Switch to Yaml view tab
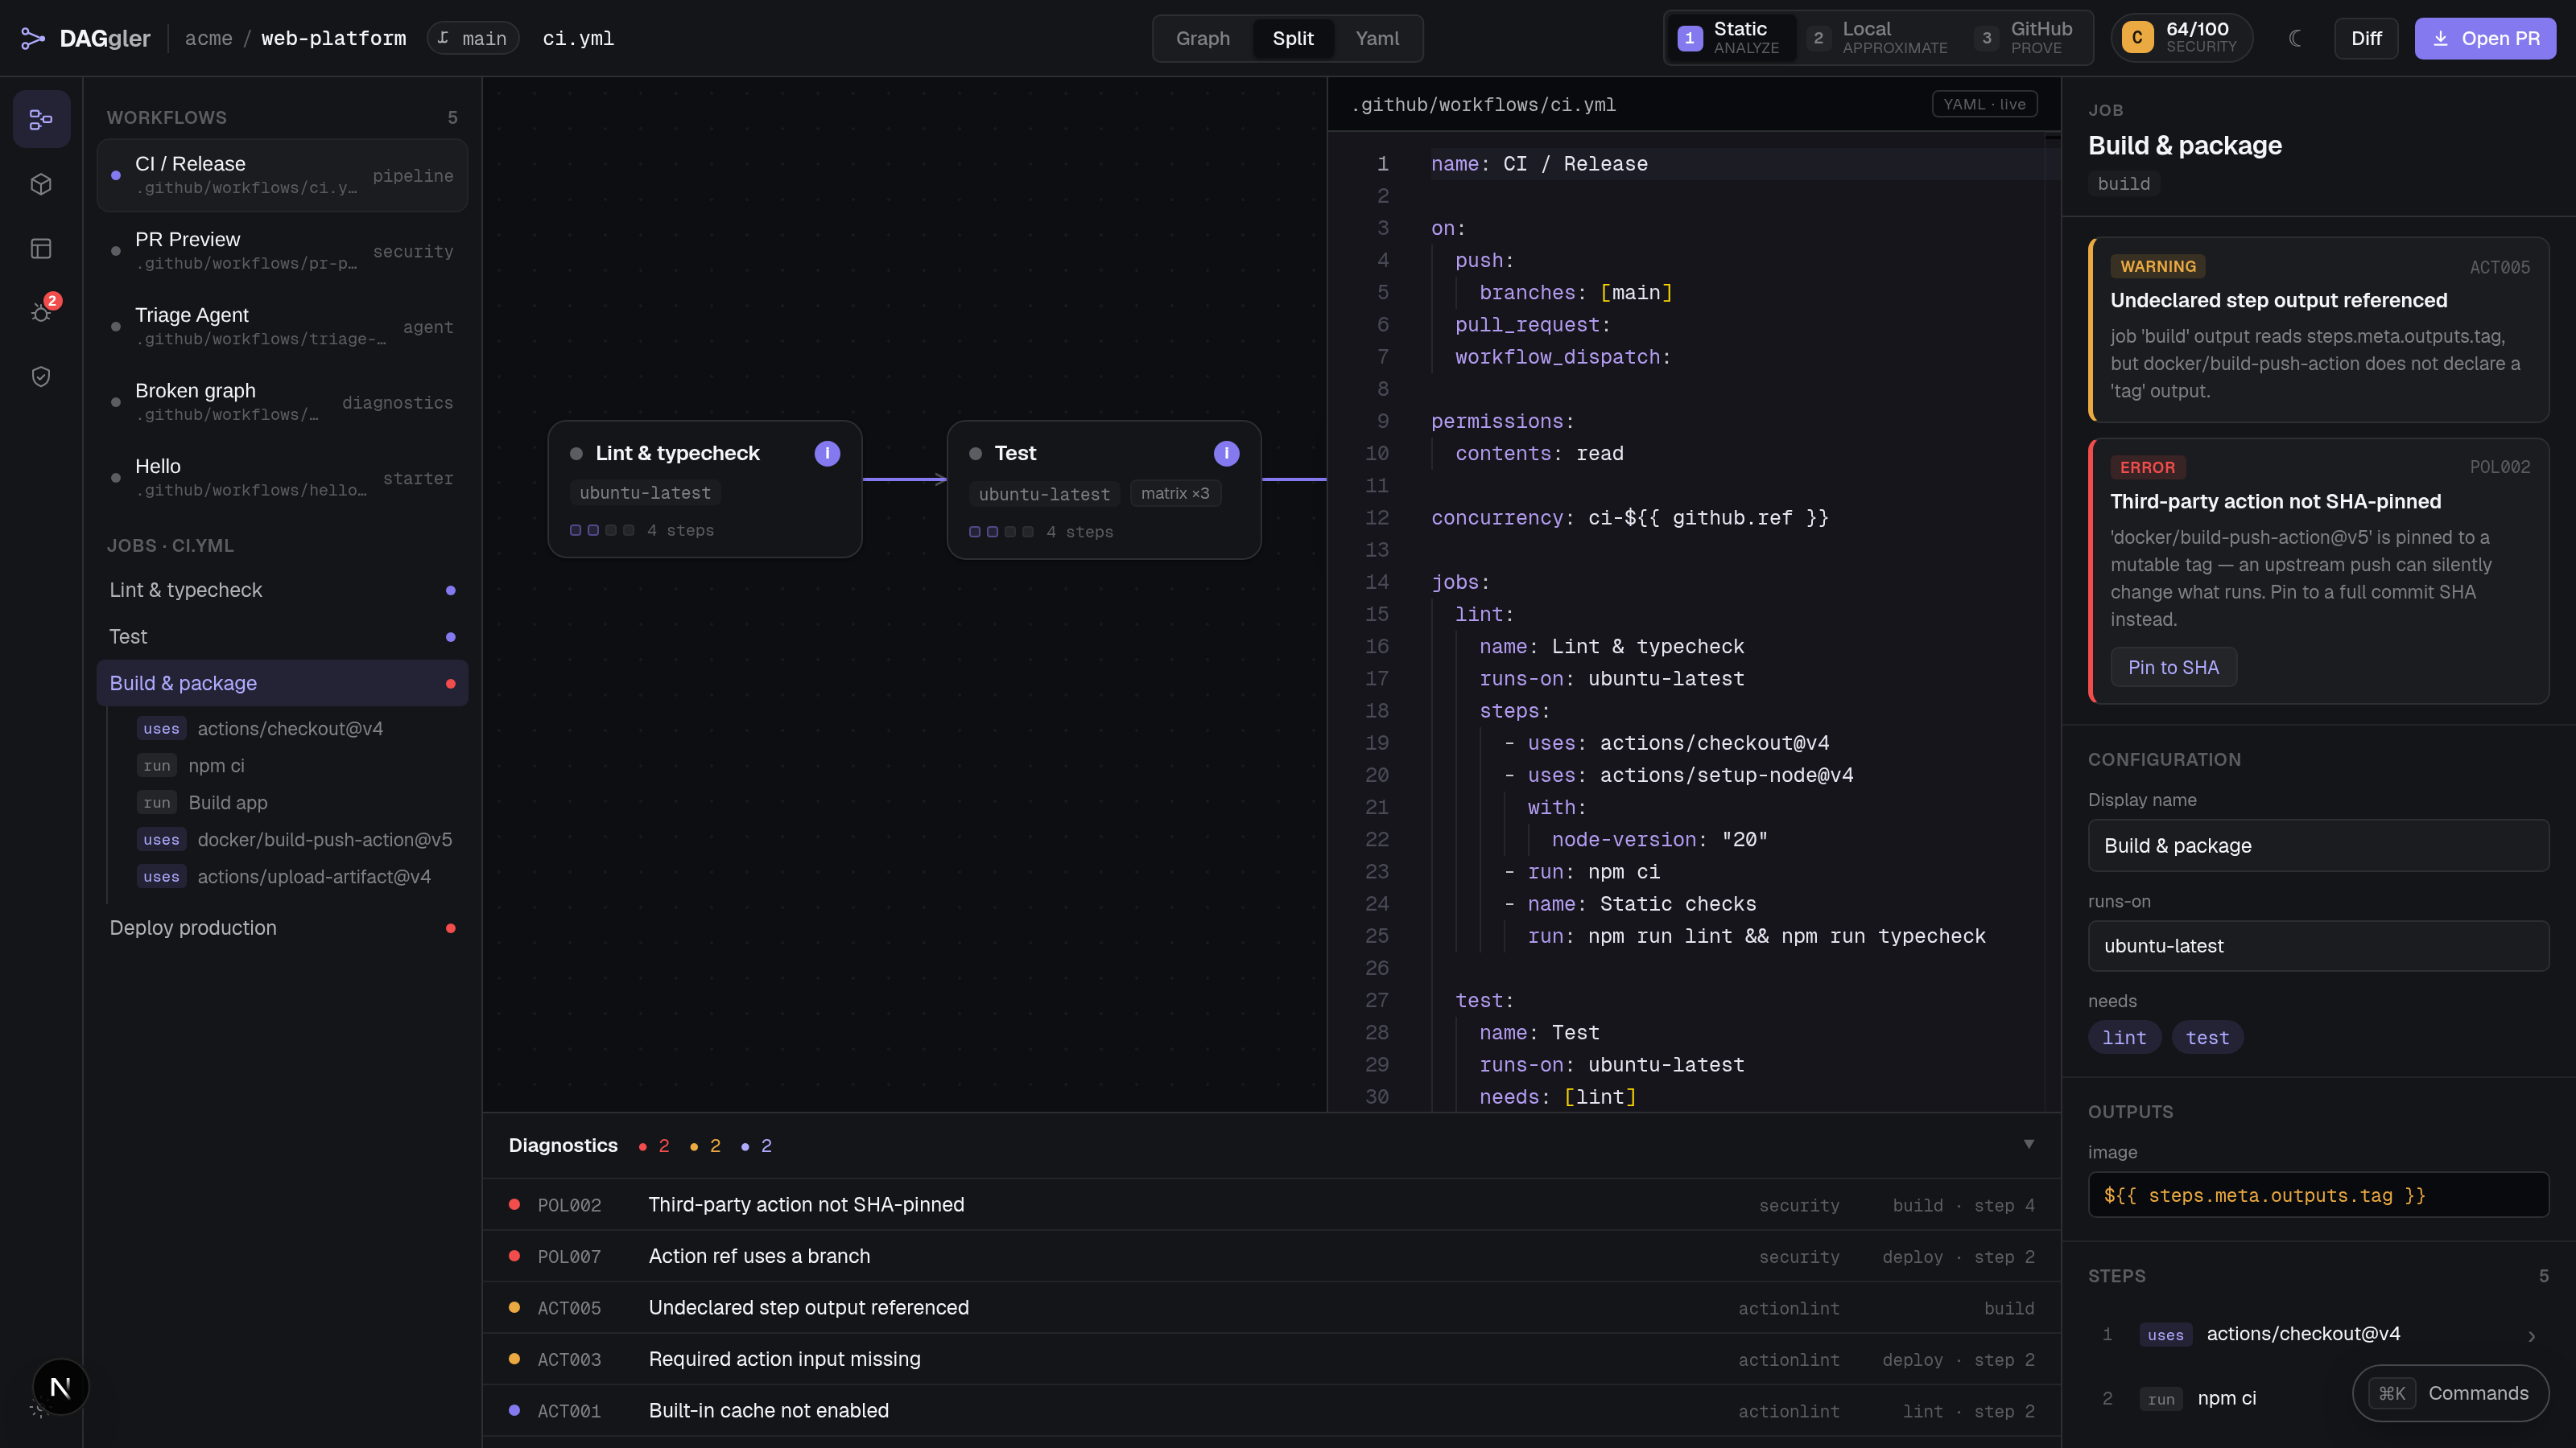The image size is (2576, 1448). (1377, 38)
